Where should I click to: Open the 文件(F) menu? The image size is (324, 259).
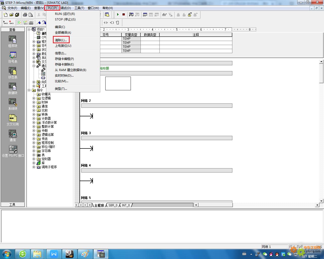click(12, 8)
